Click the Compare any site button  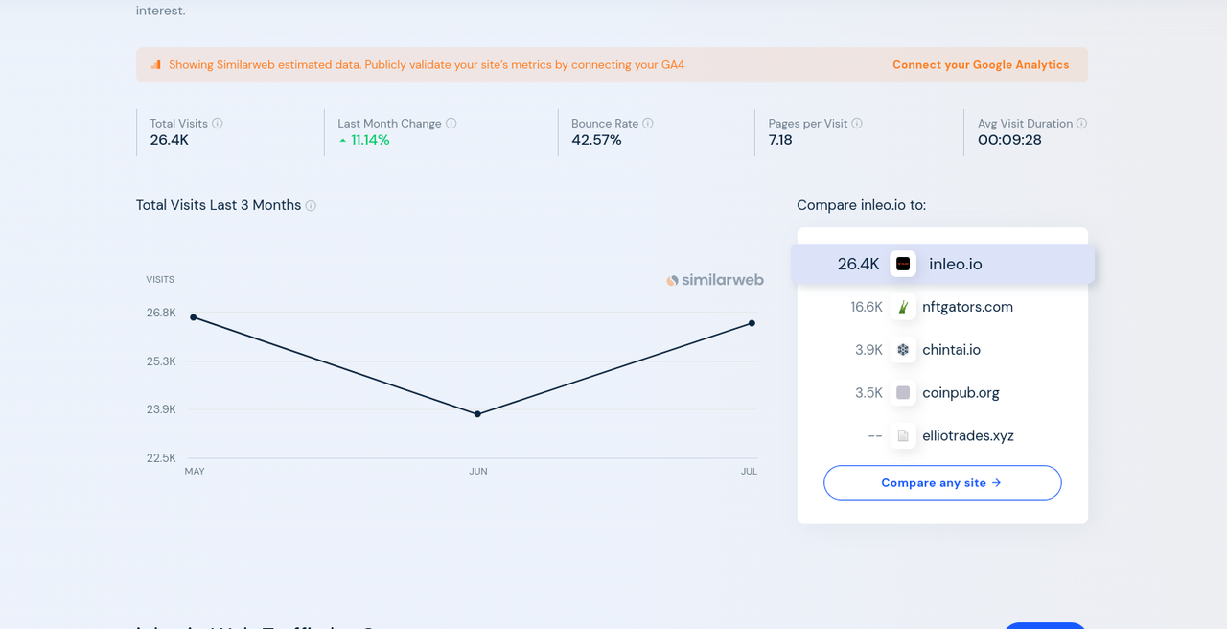(x=942, y=482)
